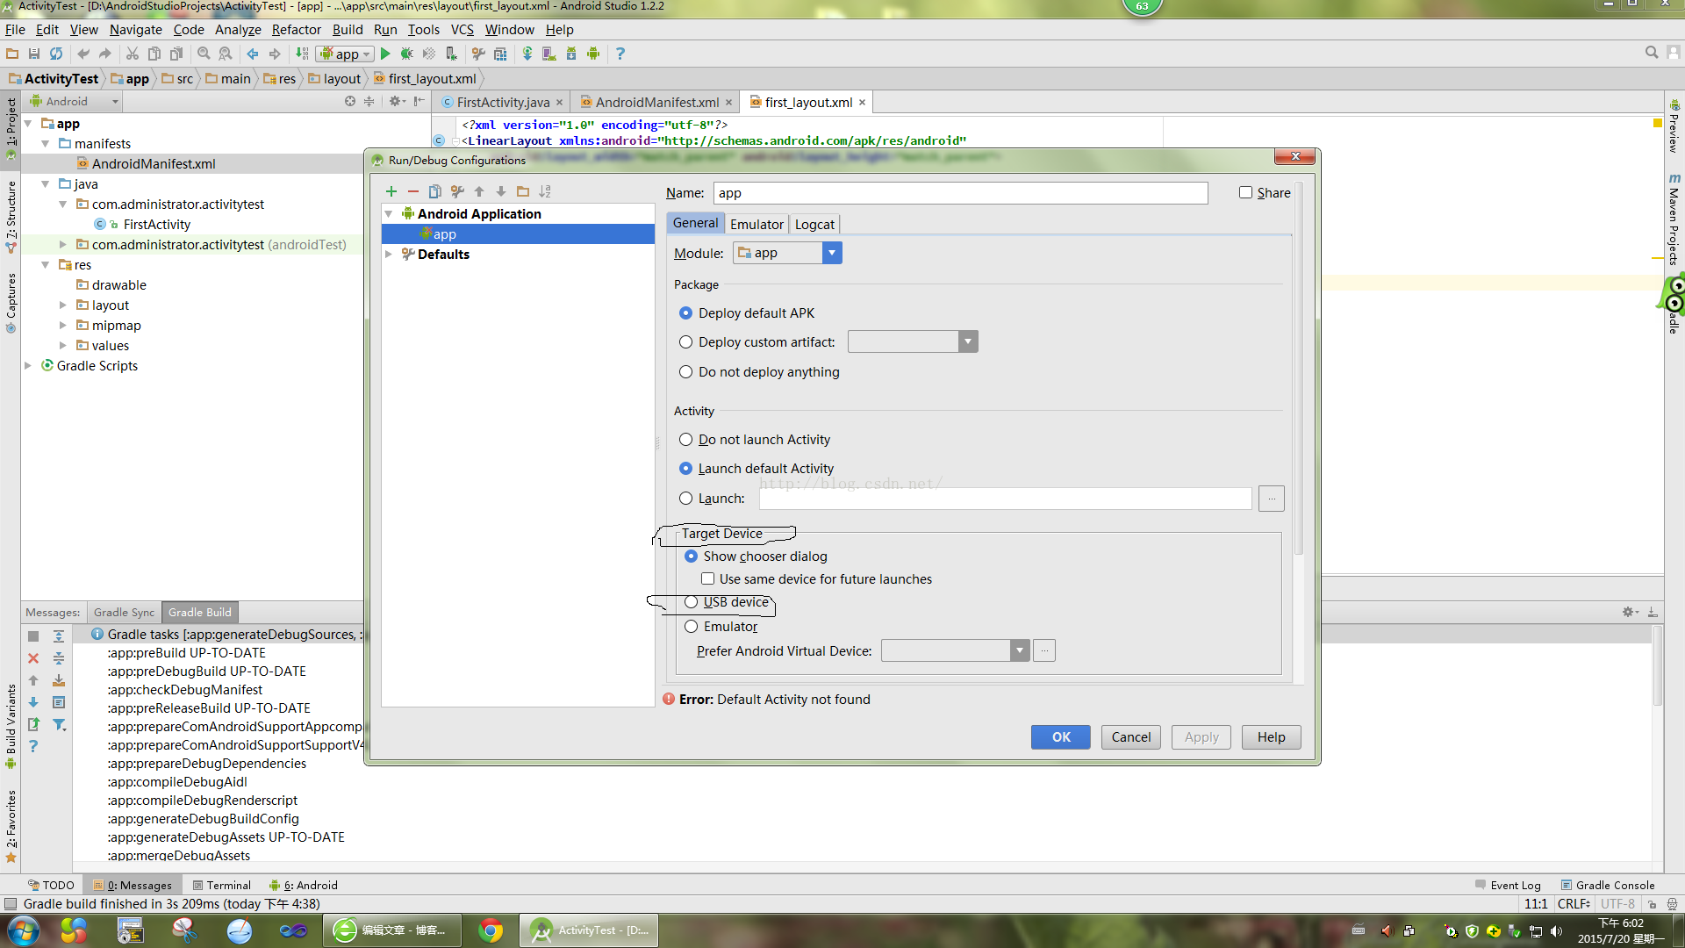Open the custom artifact dropdown

pyautogui.click(x=967, y=341)
